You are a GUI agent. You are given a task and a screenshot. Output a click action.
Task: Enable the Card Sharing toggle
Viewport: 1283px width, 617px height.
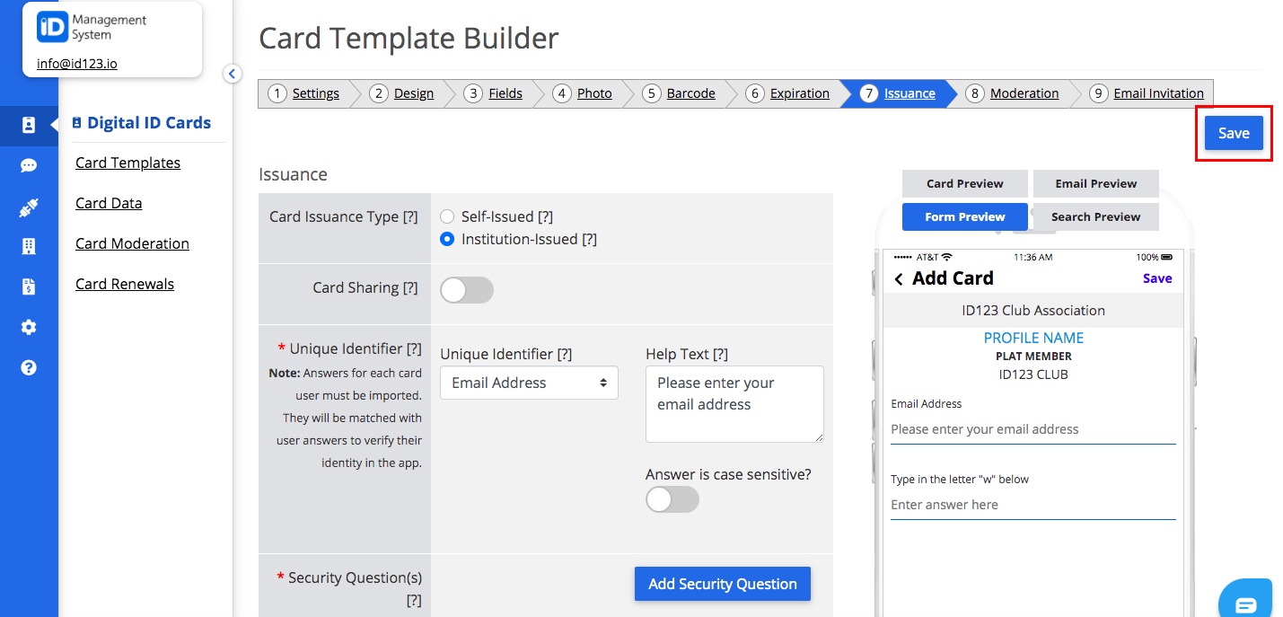[x=467, y=289]
